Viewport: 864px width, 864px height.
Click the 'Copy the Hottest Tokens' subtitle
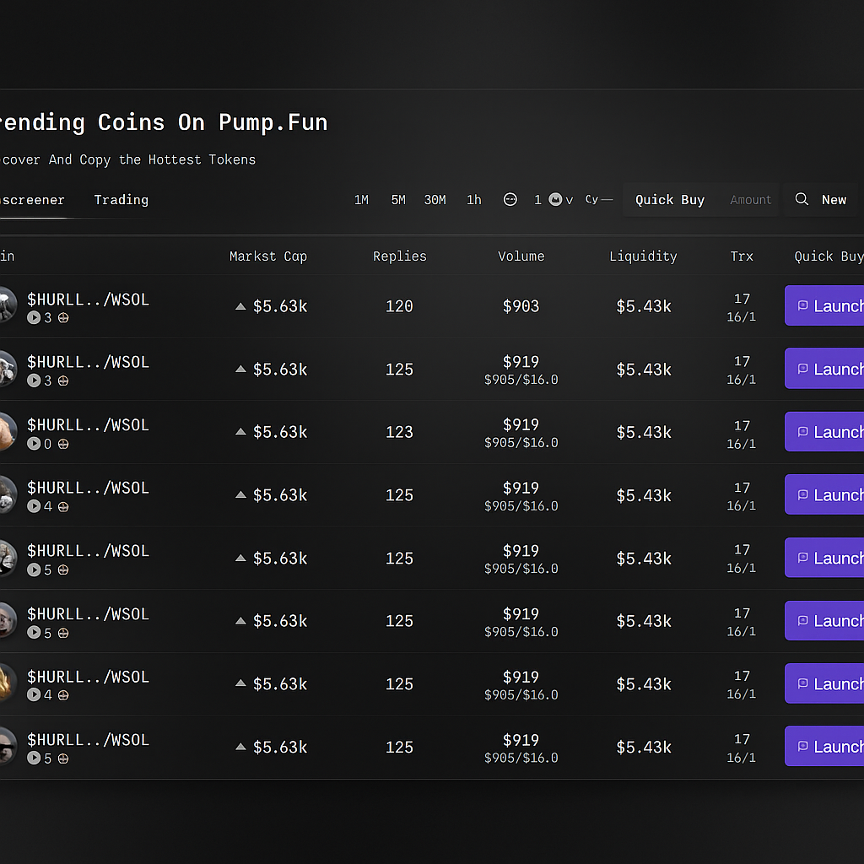coord(168,159)
